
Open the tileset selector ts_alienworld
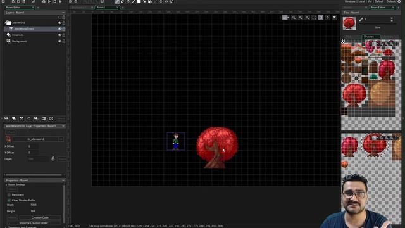point(35,139)
